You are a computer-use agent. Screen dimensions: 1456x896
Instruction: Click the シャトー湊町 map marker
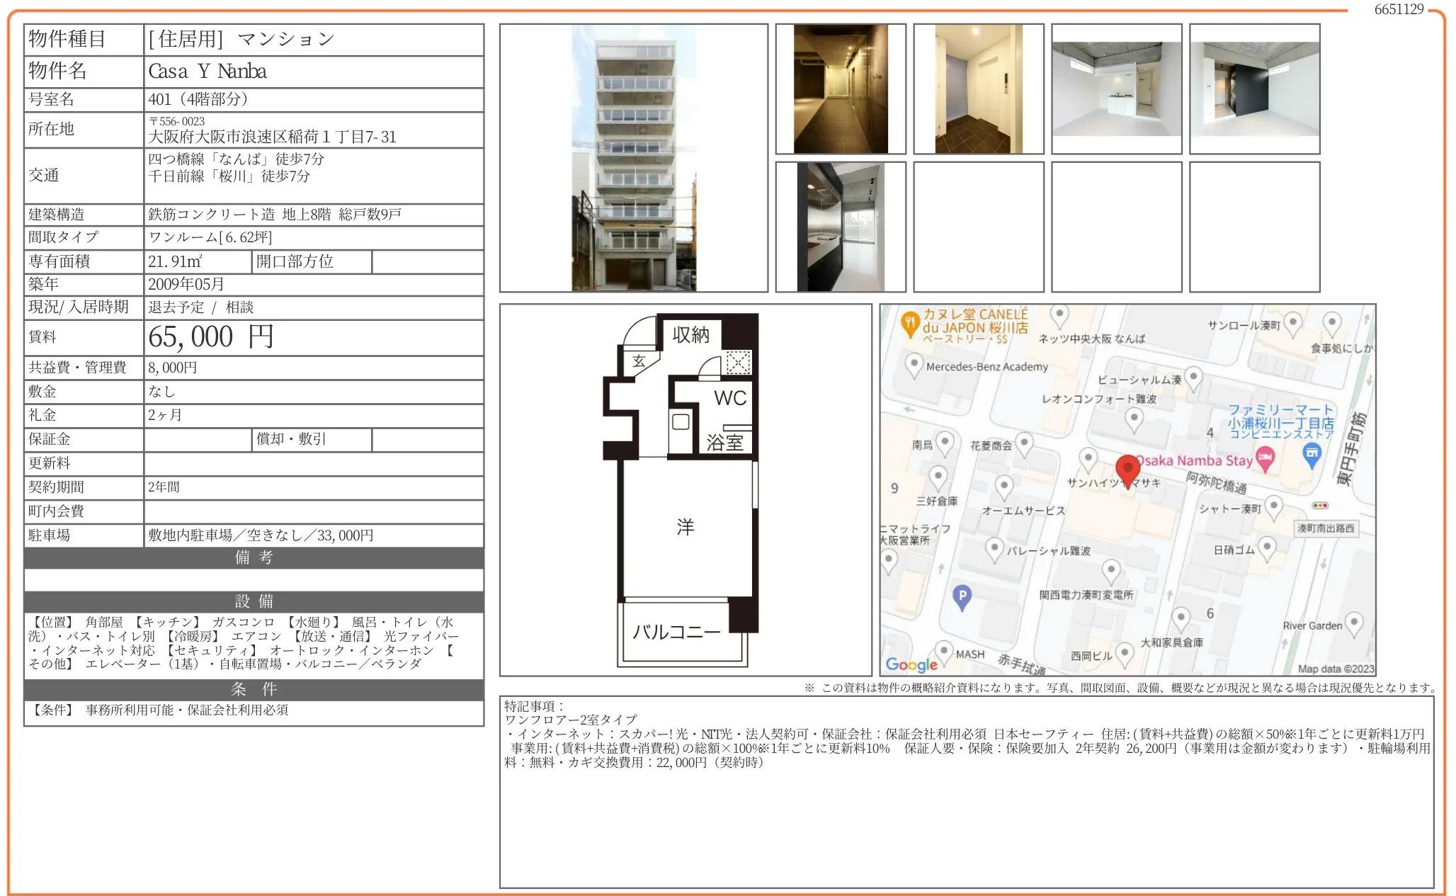pos(1273,505)
